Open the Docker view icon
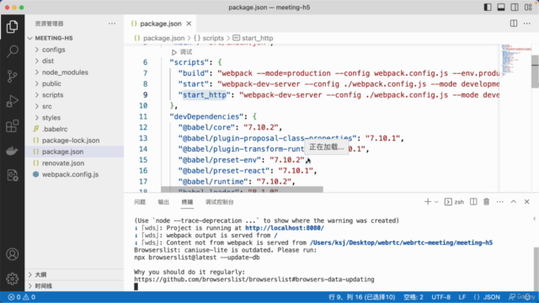The height and width of the screenshot is (303, 539). [x=12, y=151]
